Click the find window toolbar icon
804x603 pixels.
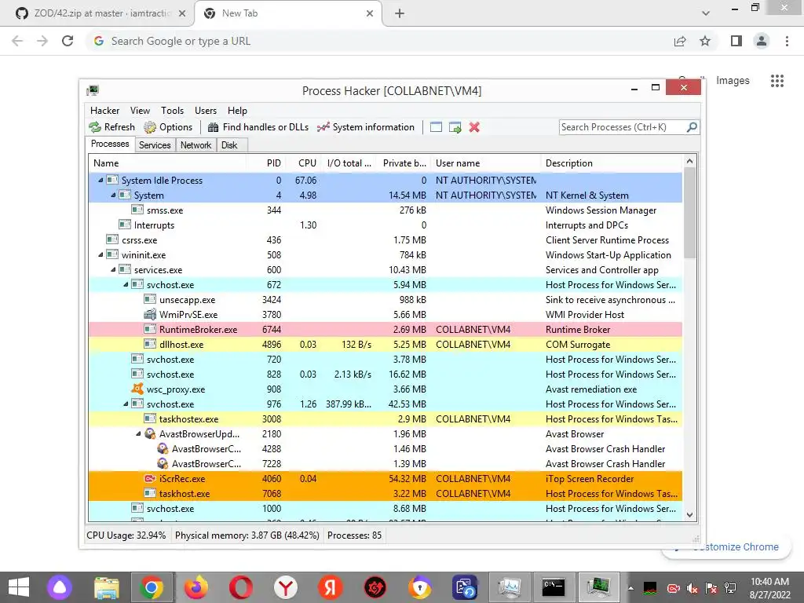[x=436, y=127]
